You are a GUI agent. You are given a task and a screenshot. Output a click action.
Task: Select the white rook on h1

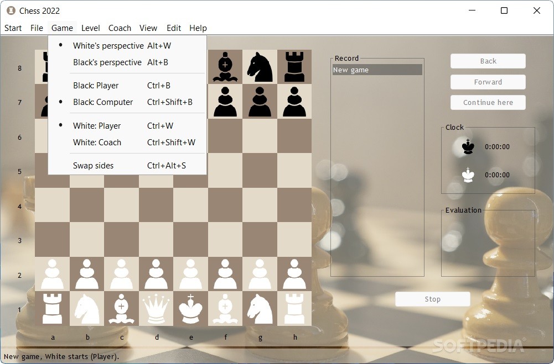[x=294, y=309]
